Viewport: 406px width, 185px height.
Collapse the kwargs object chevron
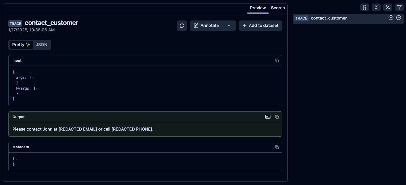[x=37, y=89]
